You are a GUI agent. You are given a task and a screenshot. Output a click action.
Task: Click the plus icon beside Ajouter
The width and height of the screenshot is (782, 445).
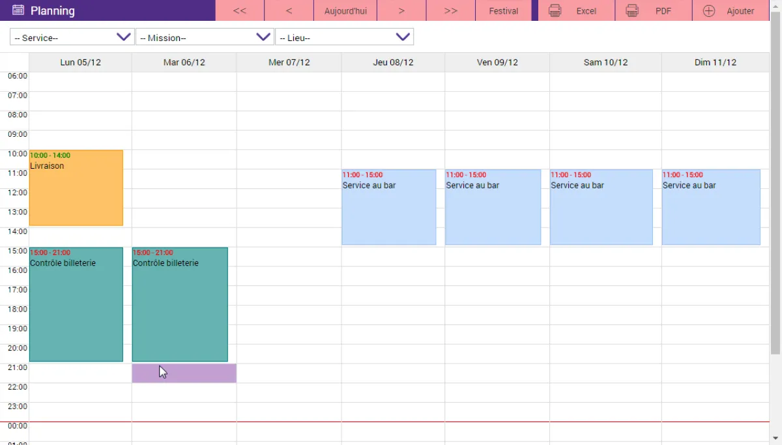tap(709, 10)
